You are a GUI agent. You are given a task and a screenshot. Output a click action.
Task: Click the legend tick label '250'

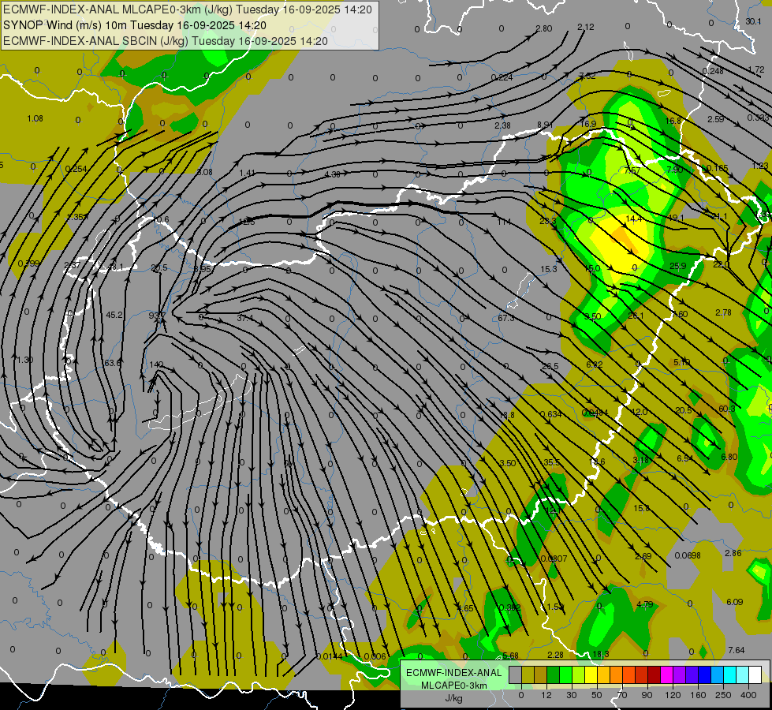point(723,695)
